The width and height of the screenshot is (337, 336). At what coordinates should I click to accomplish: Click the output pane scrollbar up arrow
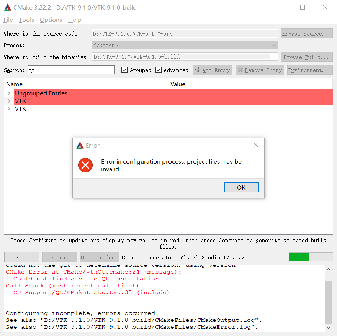point(329,269)
